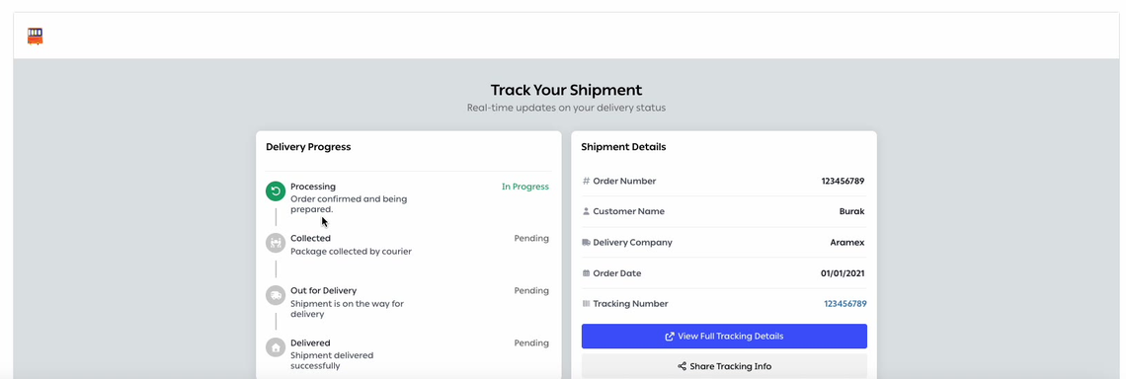
Task: Click "Shipment delivered successfully" description
Action: tap(332, 360)
